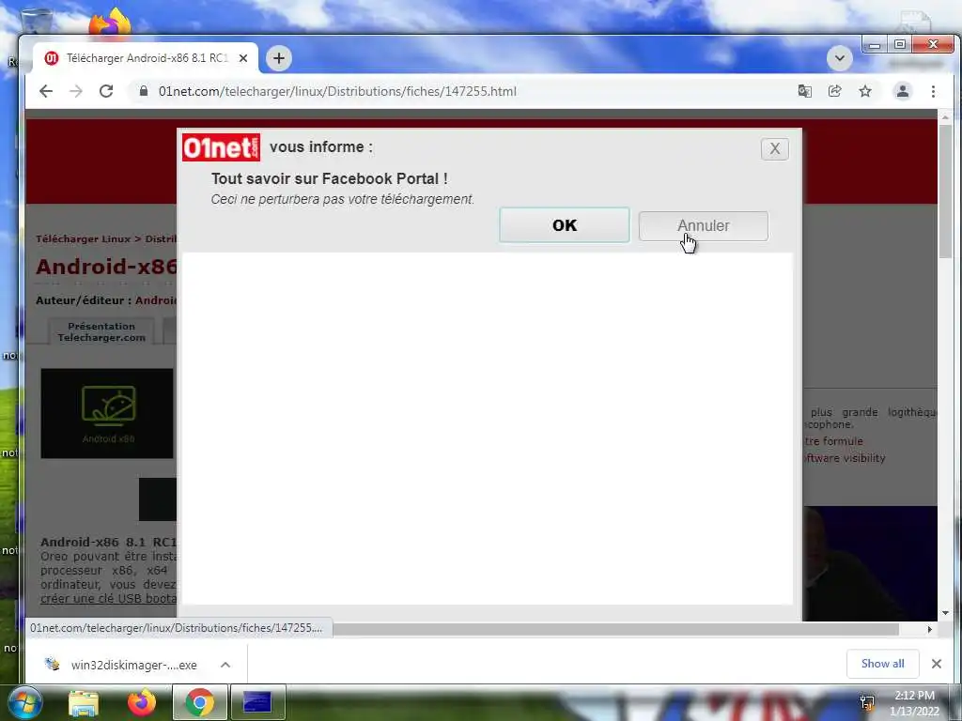Image resolution: width=962 pixels, height=721 pixels.
Task: Click the share page icon
Action: click(834, 91)
